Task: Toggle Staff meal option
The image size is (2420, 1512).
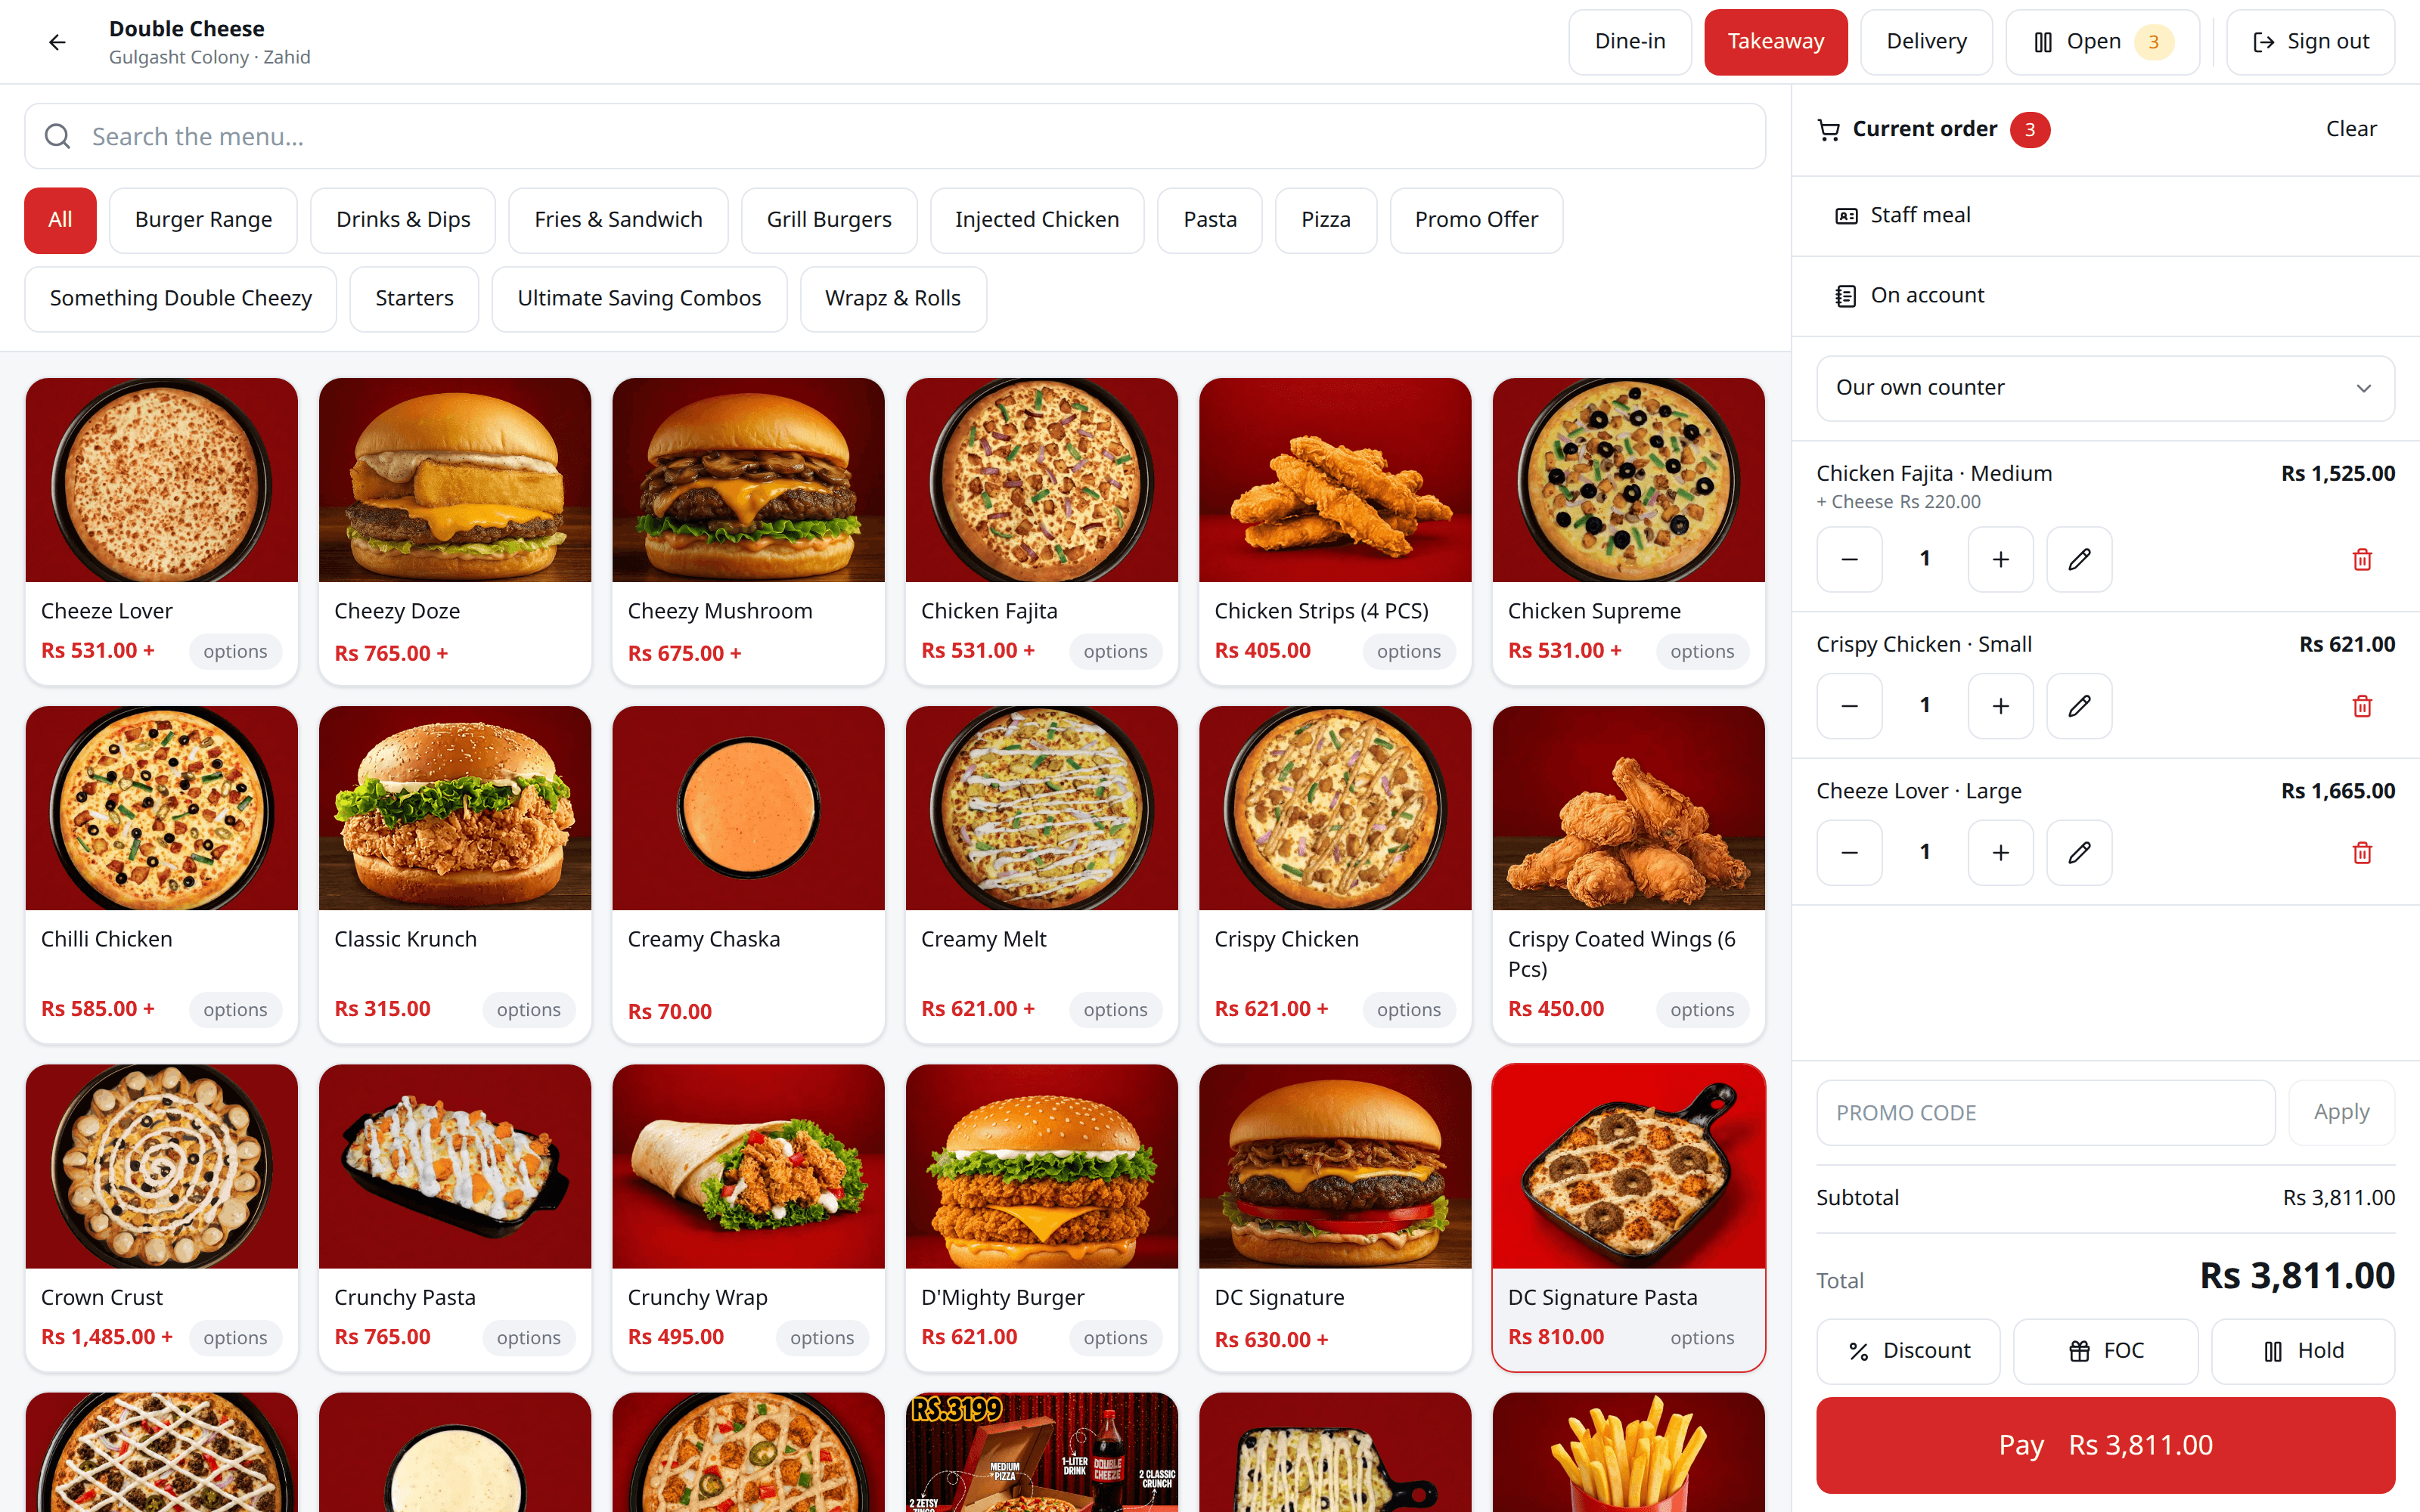Action: pos(2105,216)
